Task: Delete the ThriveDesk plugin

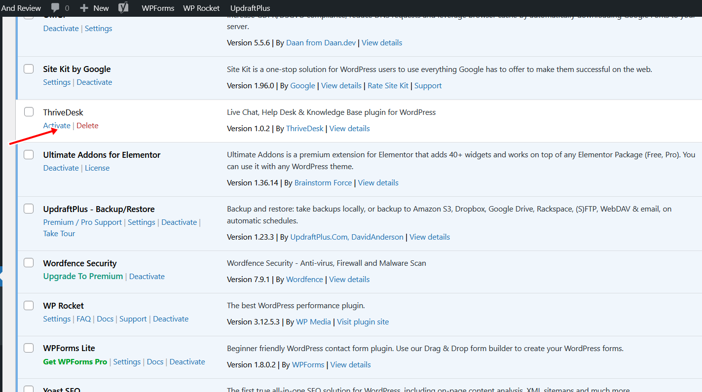Action: pyautogui.click(x=87, y=126)
